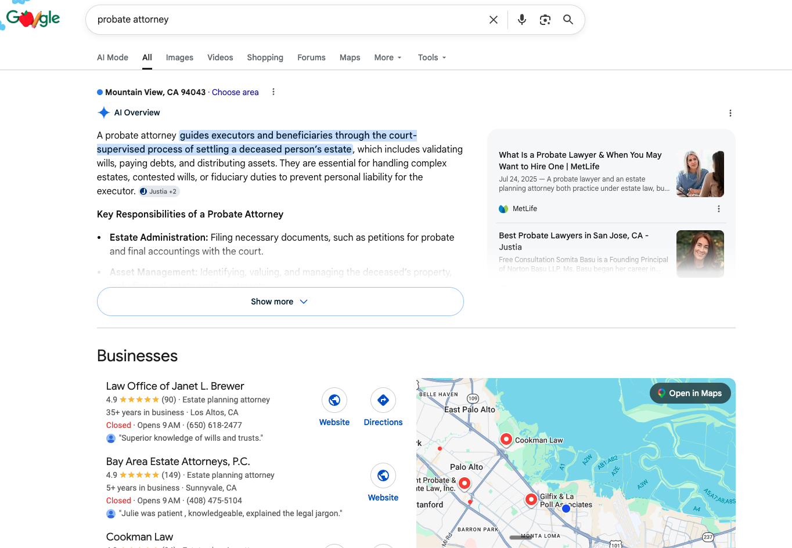Click "Superior knowledge of wills and trusts" review

click(x=191, y=438)
